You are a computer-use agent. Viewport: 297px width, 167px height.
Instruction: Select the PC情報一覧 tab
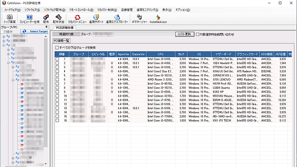coord(62,41)
